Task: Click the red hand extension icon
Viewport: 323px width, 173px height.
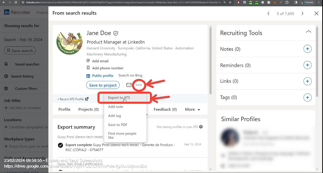Action: point(239,2)
